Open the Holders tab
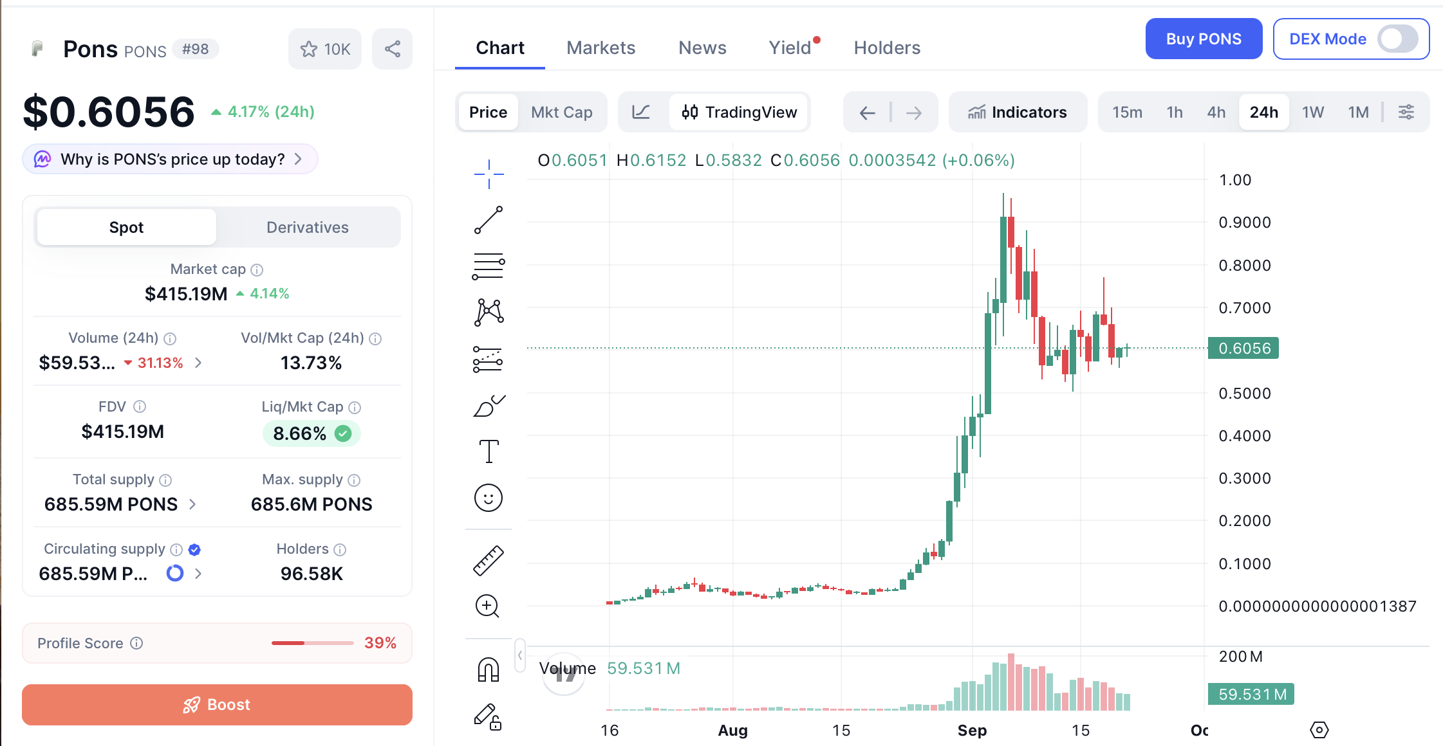The width and height of the screenshot is (1443, 746). [887, 48]
